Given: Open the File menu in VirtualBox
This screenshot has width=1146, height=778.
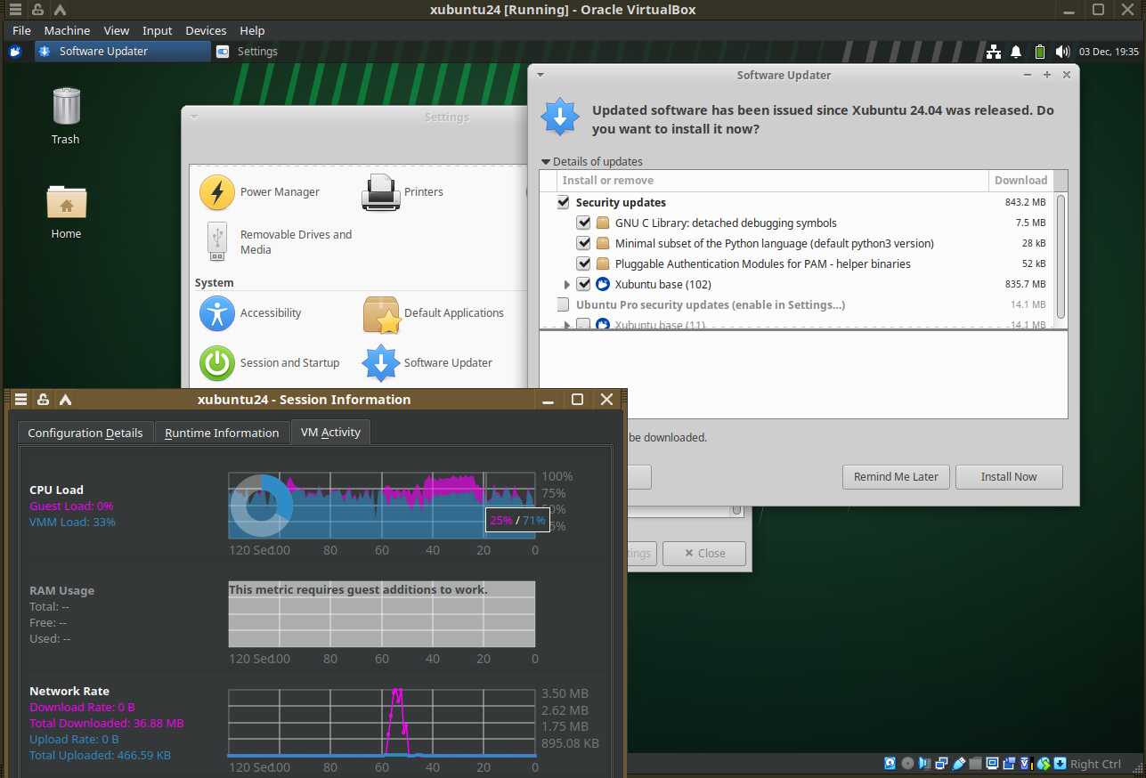Looking at the screenshot, I should point(22,30).
